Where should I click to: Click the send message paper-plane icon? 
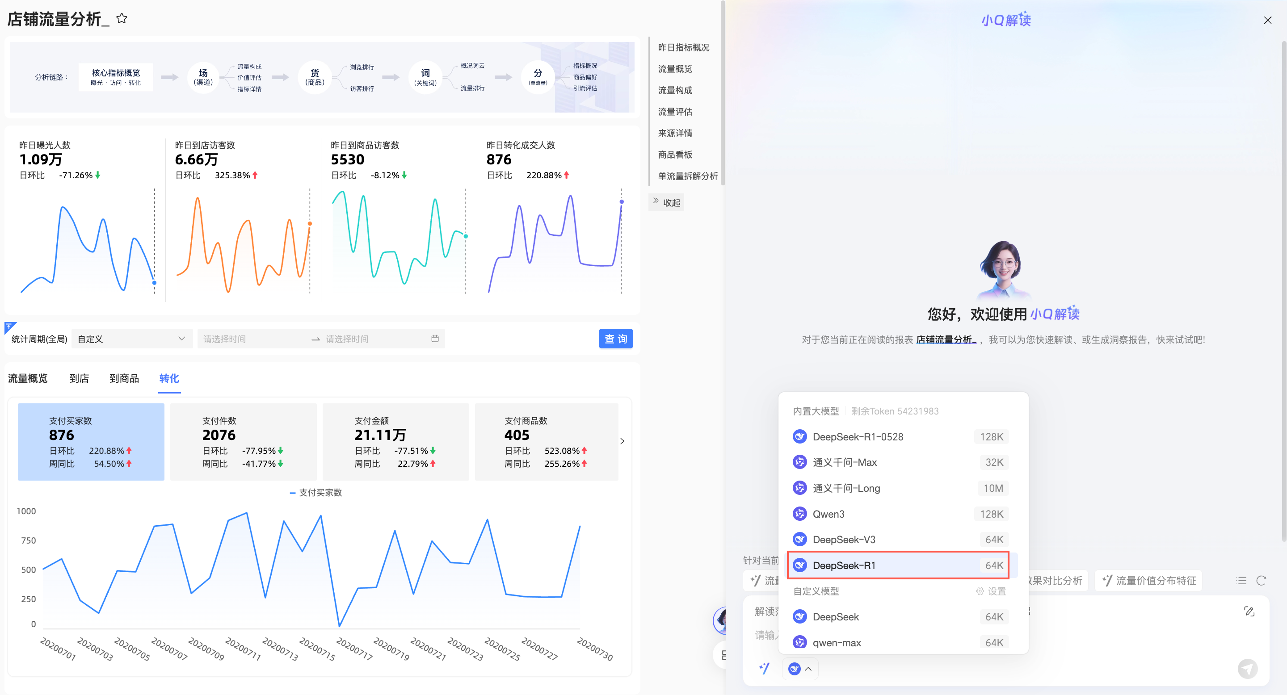1247,668
